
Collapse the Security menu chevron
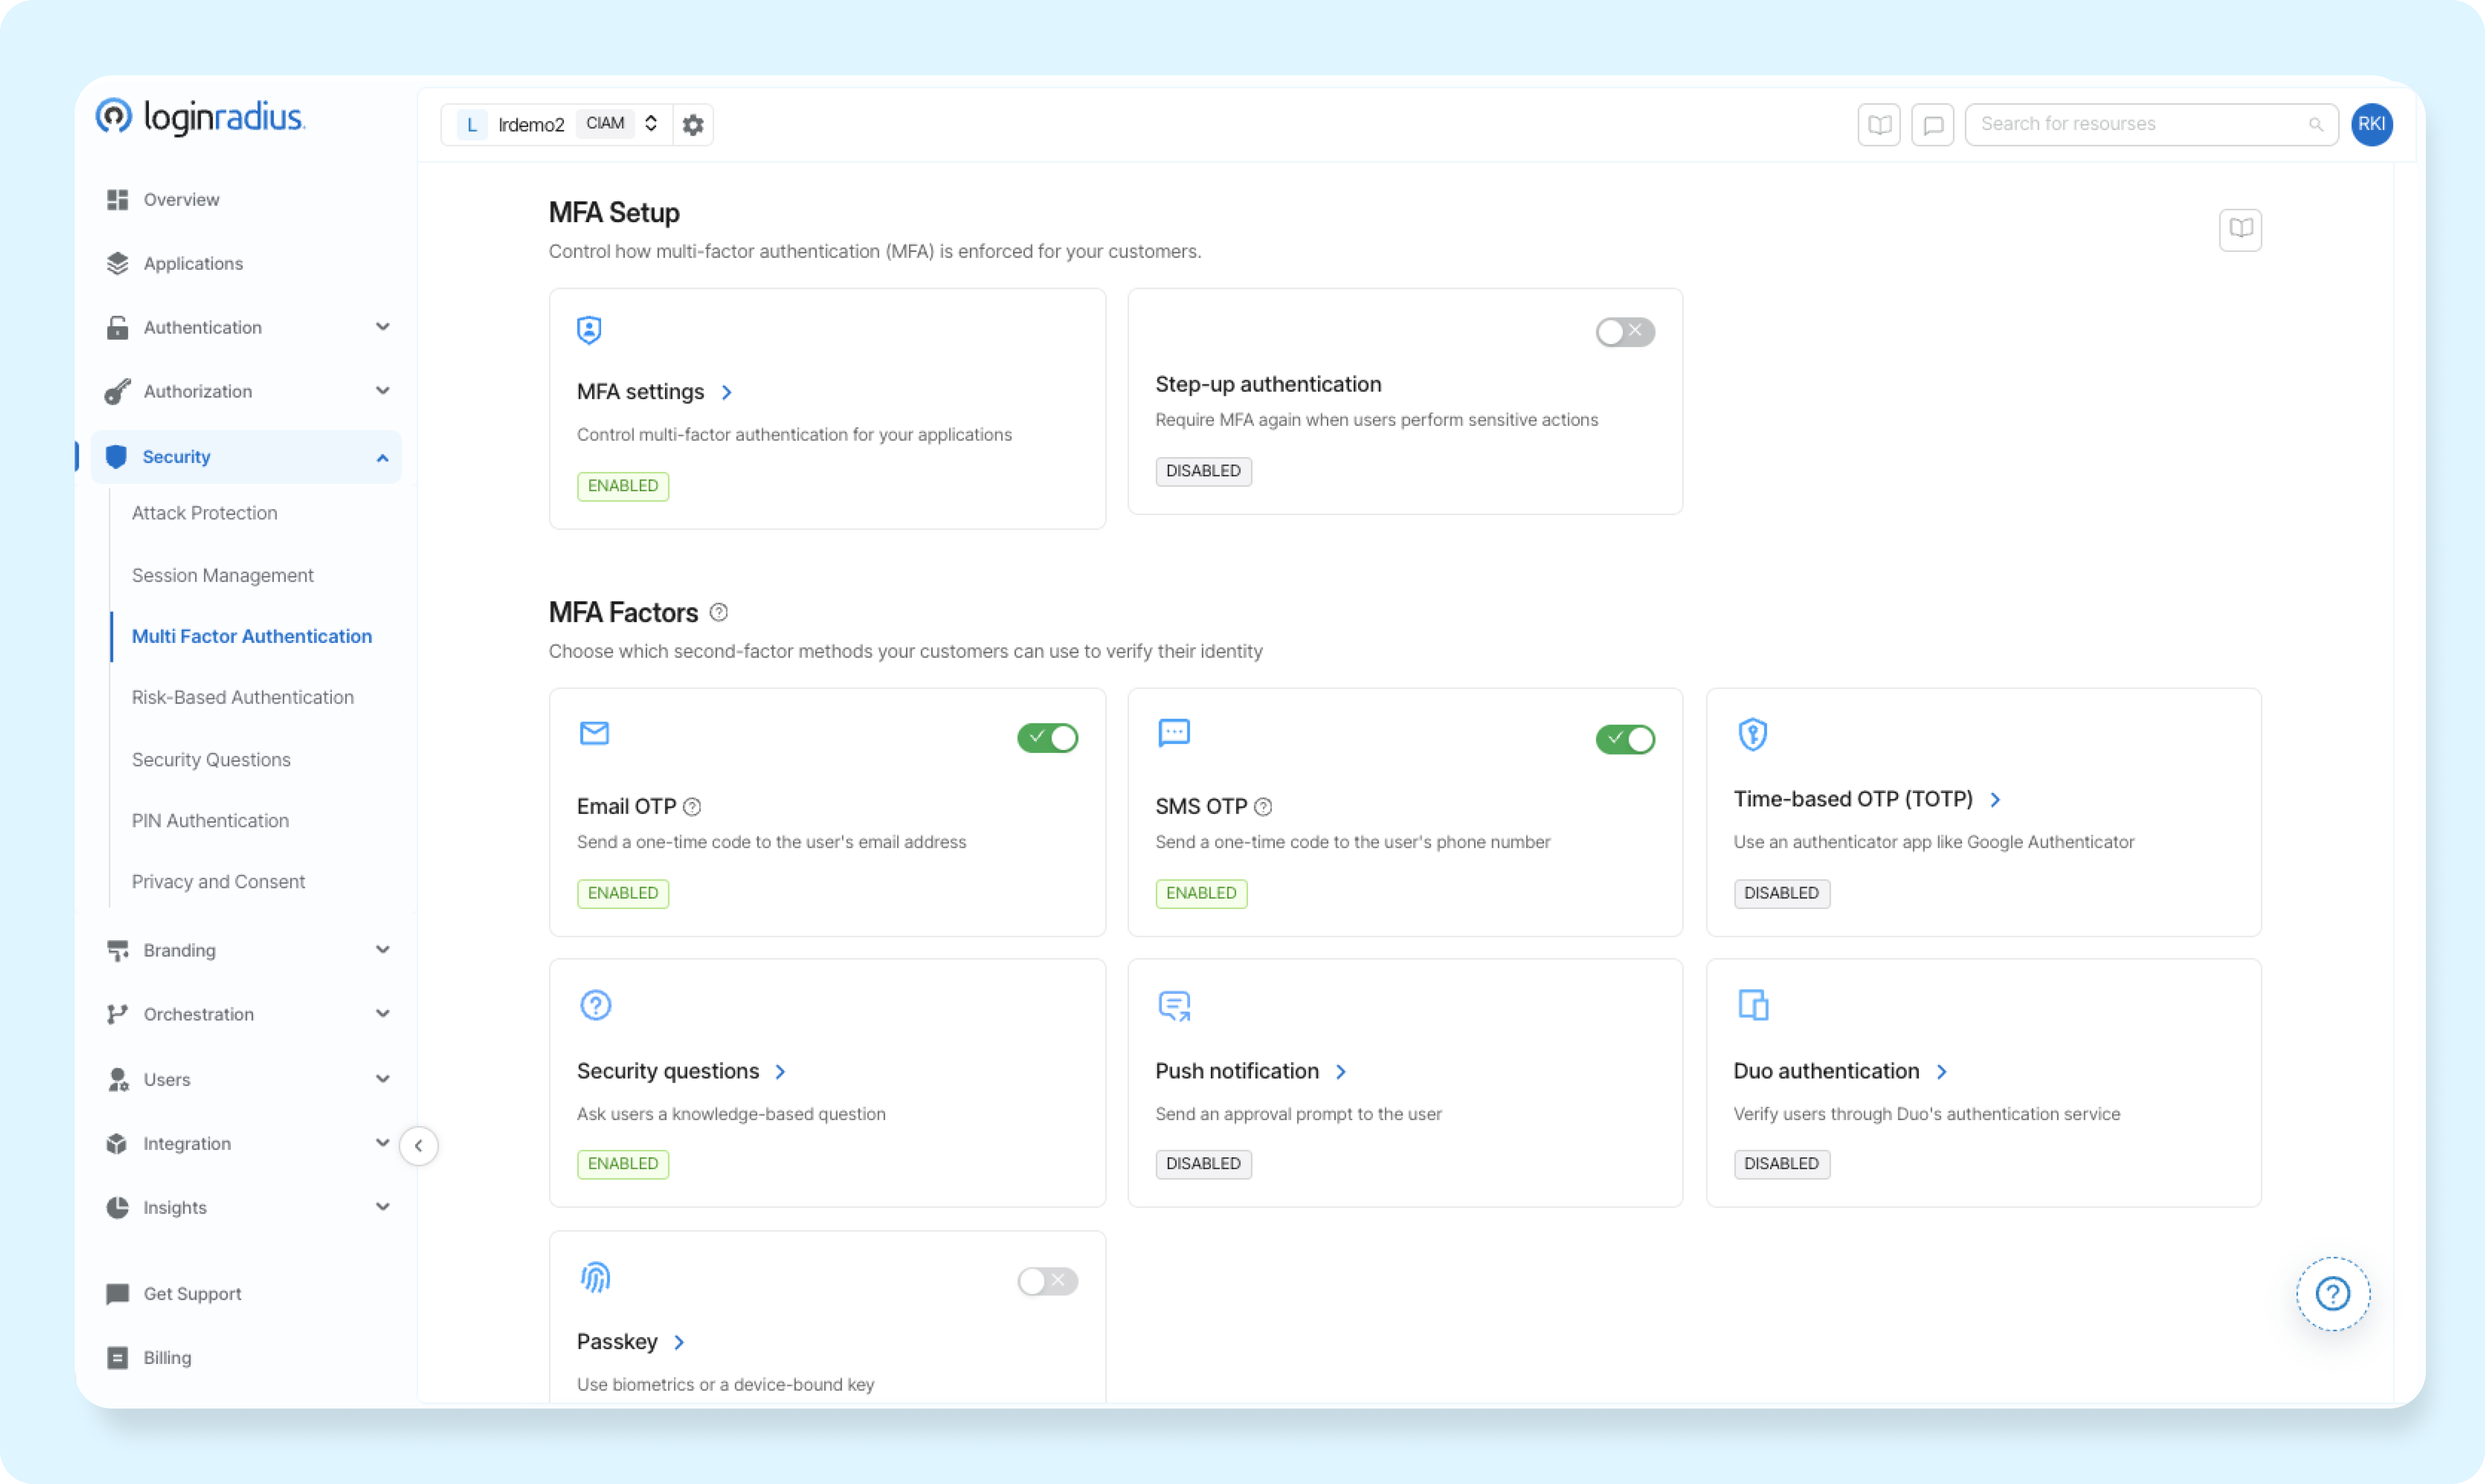pyautogui.click(x=382, y=458)
